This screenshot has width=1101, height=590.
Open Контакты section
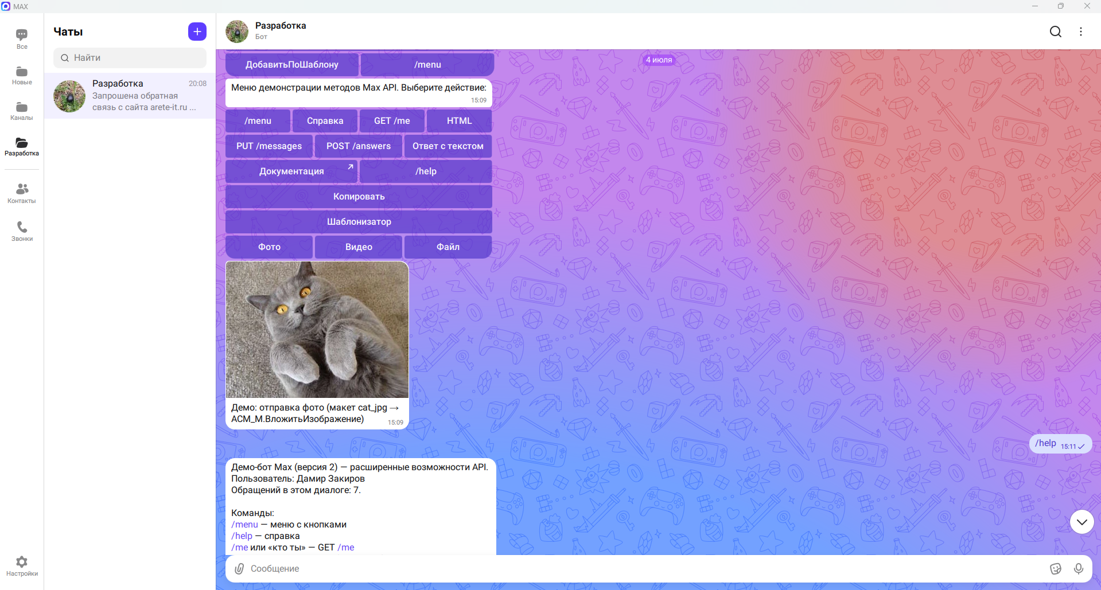tap(22, 193)
